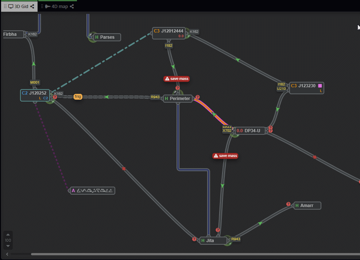Grab the drag handle of 3D Gid tab
Viewport: 360px width, 260px height.
pyautogui.click(x=5, y=7)
